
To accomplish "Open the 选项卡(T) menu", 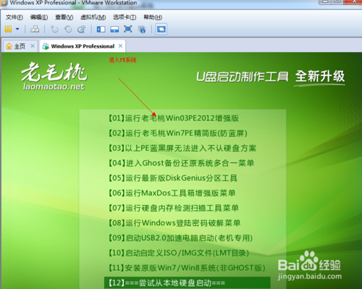I will [x=125, y=17].
